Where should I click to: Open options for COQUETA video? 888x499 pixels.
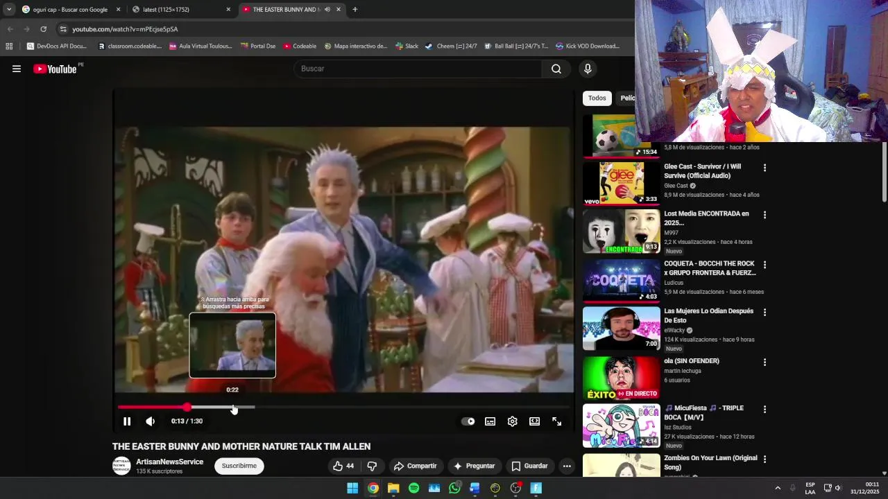pyautogui.click(x=765, y=265)
